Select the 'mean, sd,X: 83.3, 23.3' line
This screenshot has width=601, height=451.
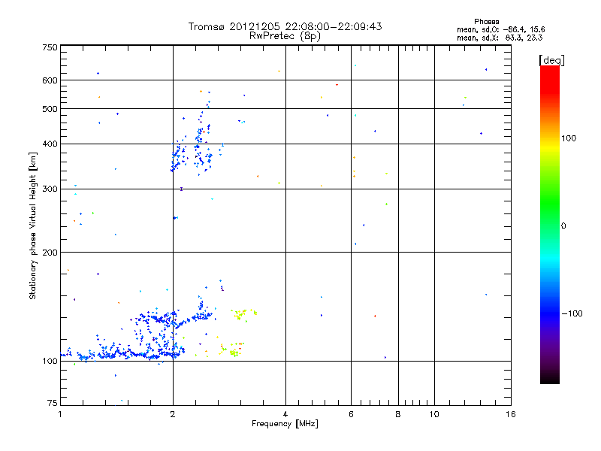coord(500,38)
